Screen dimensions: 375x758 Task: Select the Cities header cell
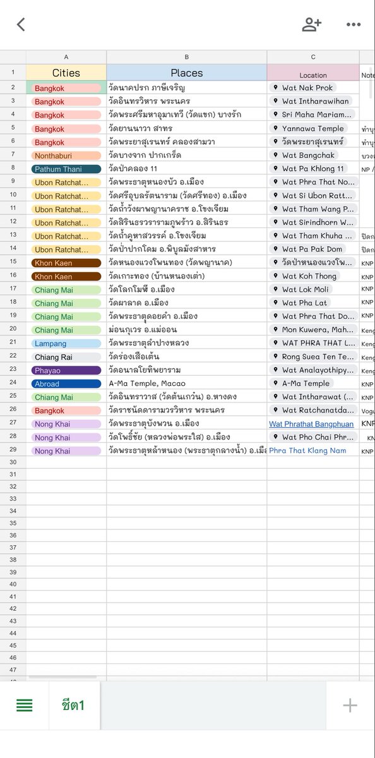[66, 73]
